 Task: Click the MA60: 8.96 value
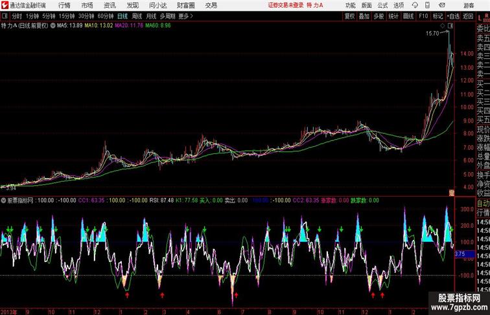tap(157, 26)
